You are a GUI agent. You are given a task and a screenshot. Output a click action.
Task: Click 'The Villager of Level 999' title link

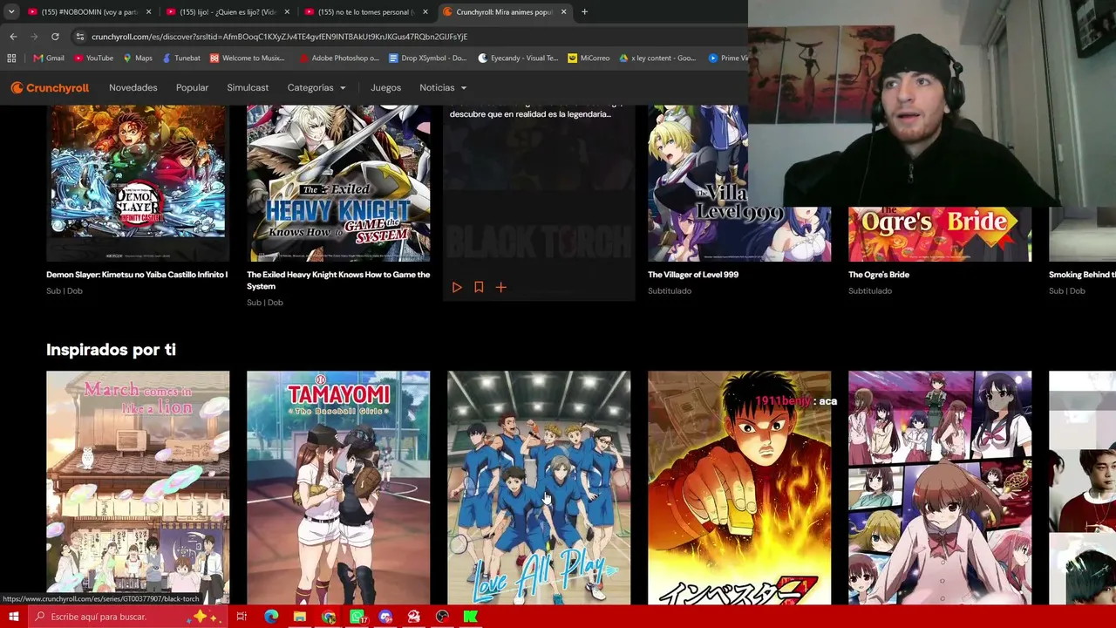coord(693,275)
